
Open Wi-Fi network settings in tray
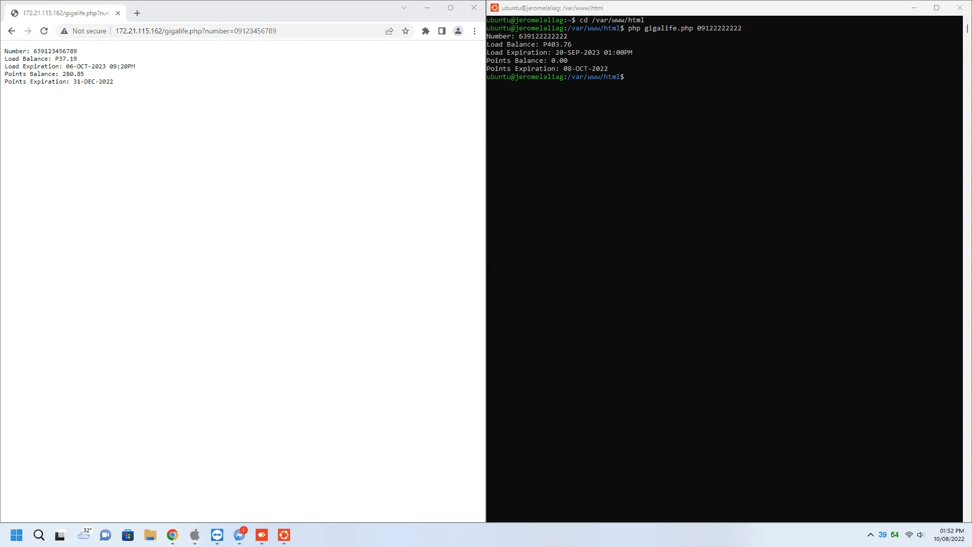click(909, 535)
